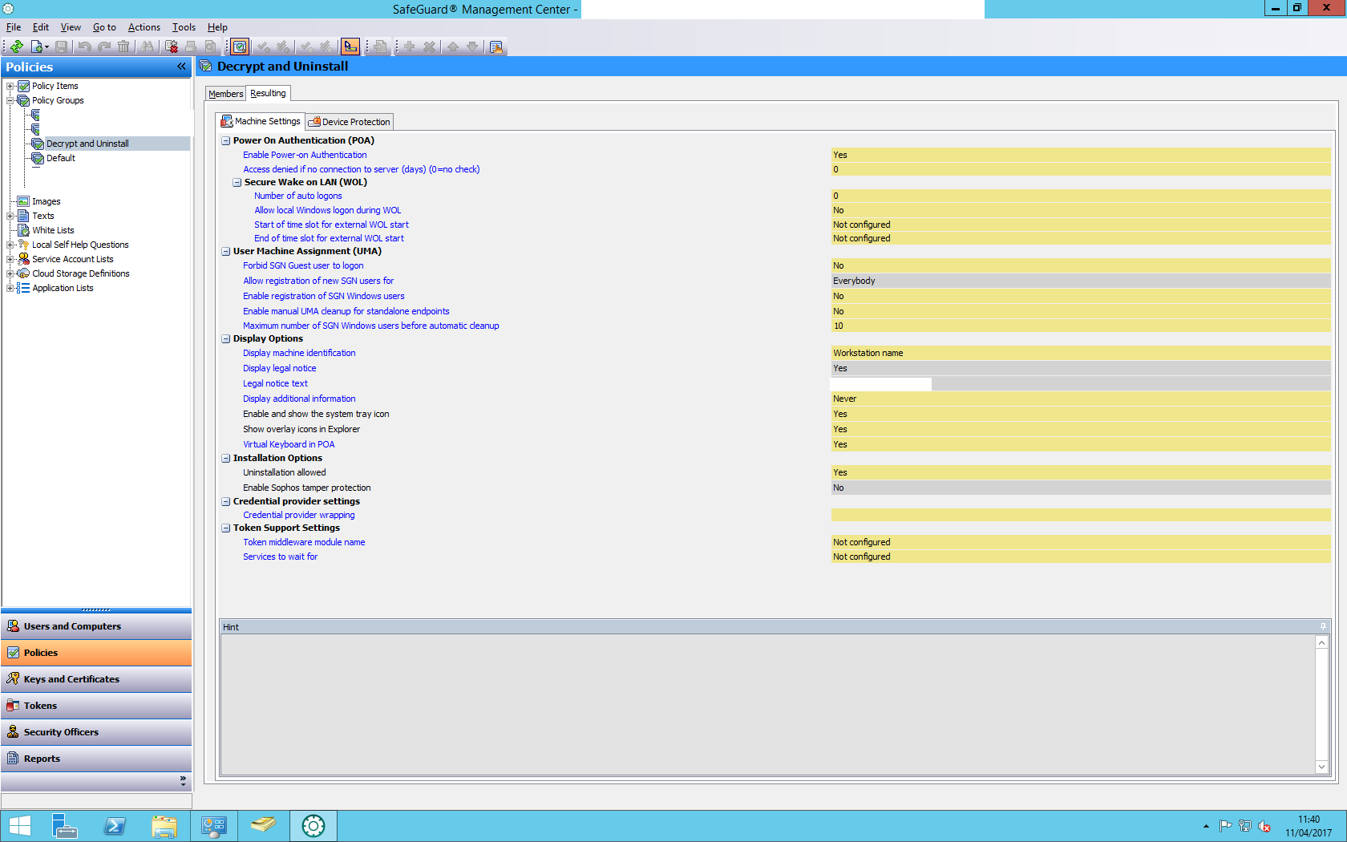Select the Machine Settings tab
Viewport: 1347px width, 842px height.
(x=261, y=121)
